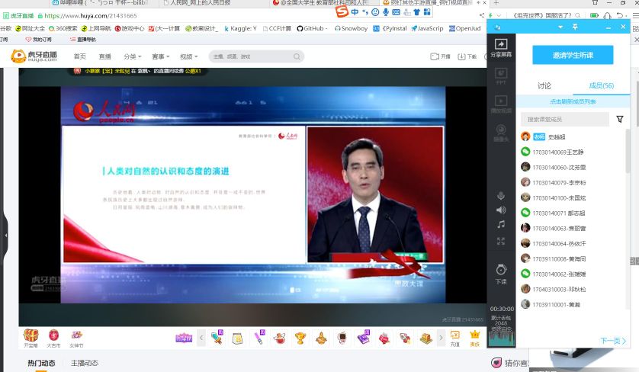End class with the 下课 icon
639x372 pixels.
tap(501, 272)
